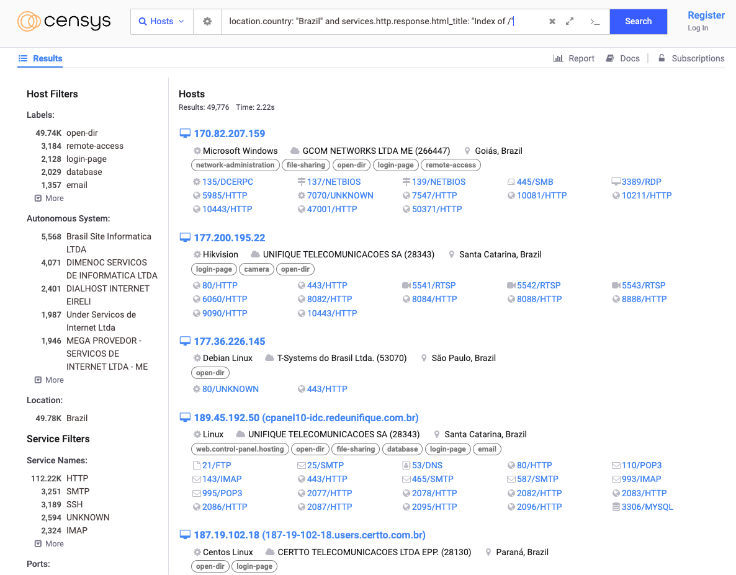Screen dimensions: 736x575
Task: Expand More under Service Names filters
Action: coord(49,543)
